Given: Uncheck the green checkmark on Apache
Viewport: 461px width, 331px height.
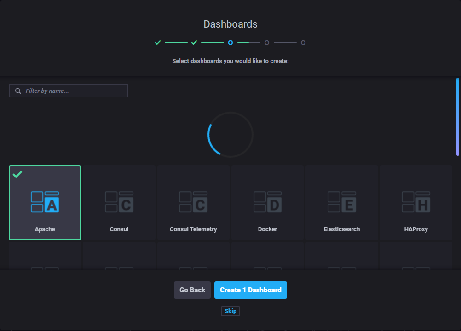Looking at the screenshot, I should click(x=17, y=175).
